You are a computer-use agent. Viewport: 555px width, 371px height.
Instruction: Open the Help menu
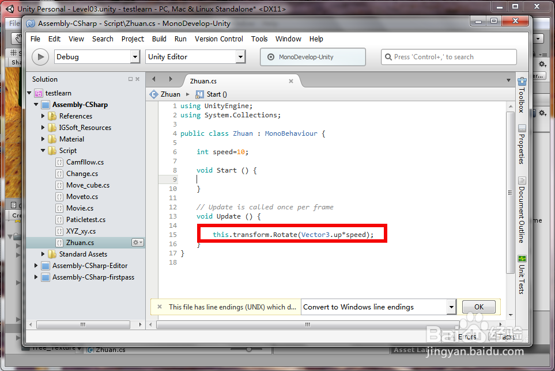click(x=316, y=39)
